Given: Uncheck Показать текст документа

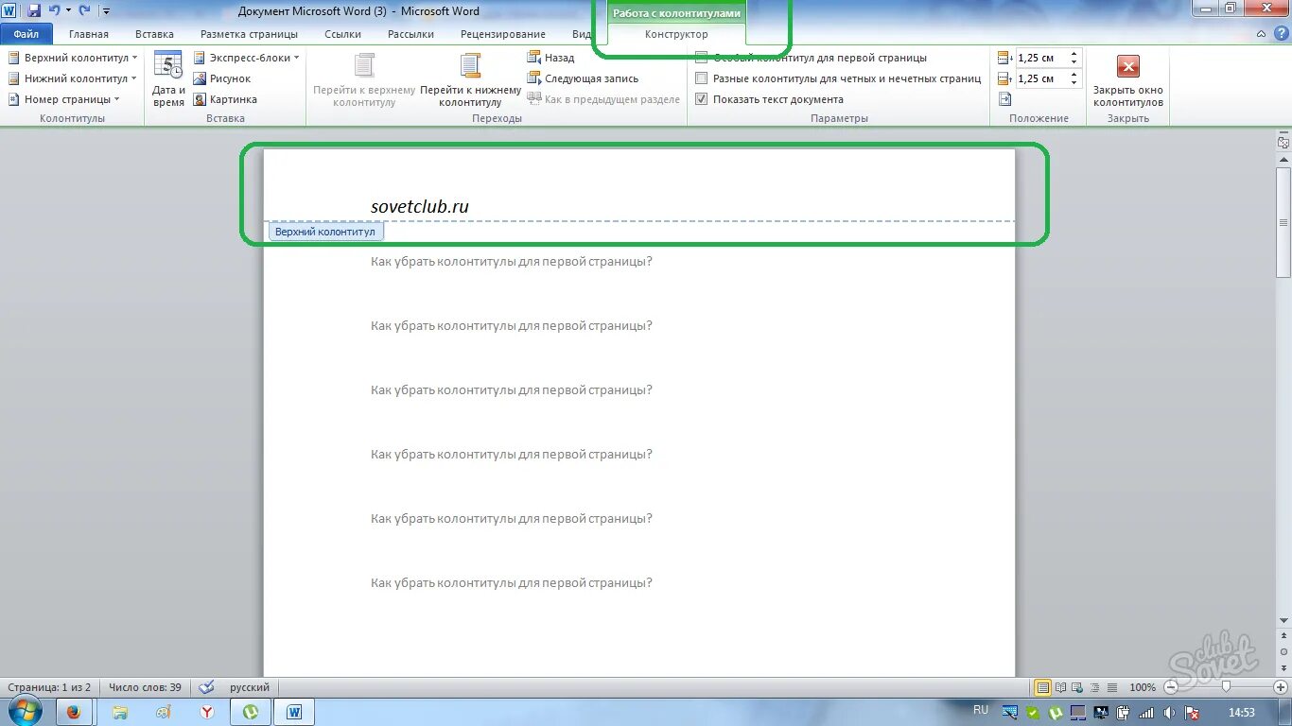Looking at the screenshot, I should tap(701, 99).
